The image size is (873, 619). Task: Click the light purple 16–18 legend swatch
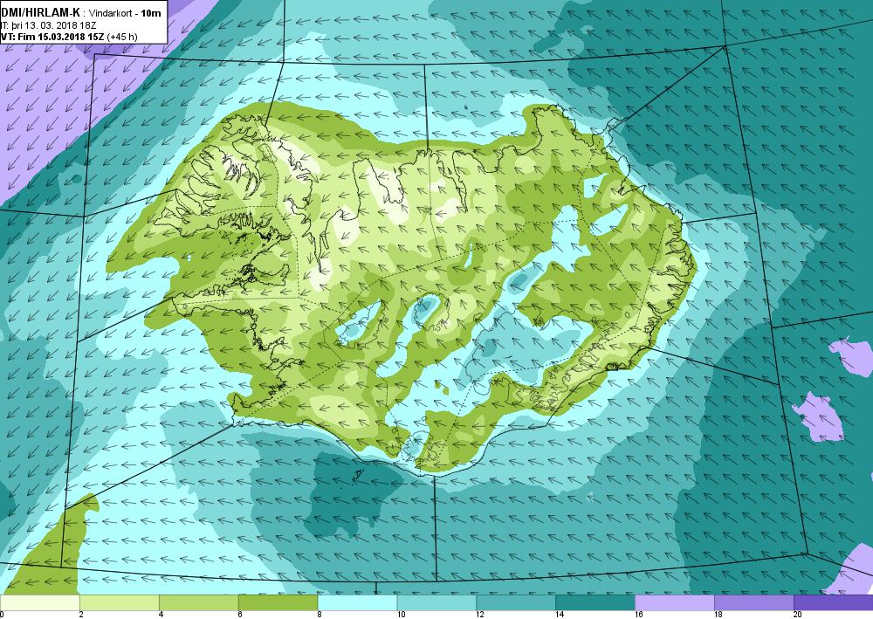coord(675,602)
